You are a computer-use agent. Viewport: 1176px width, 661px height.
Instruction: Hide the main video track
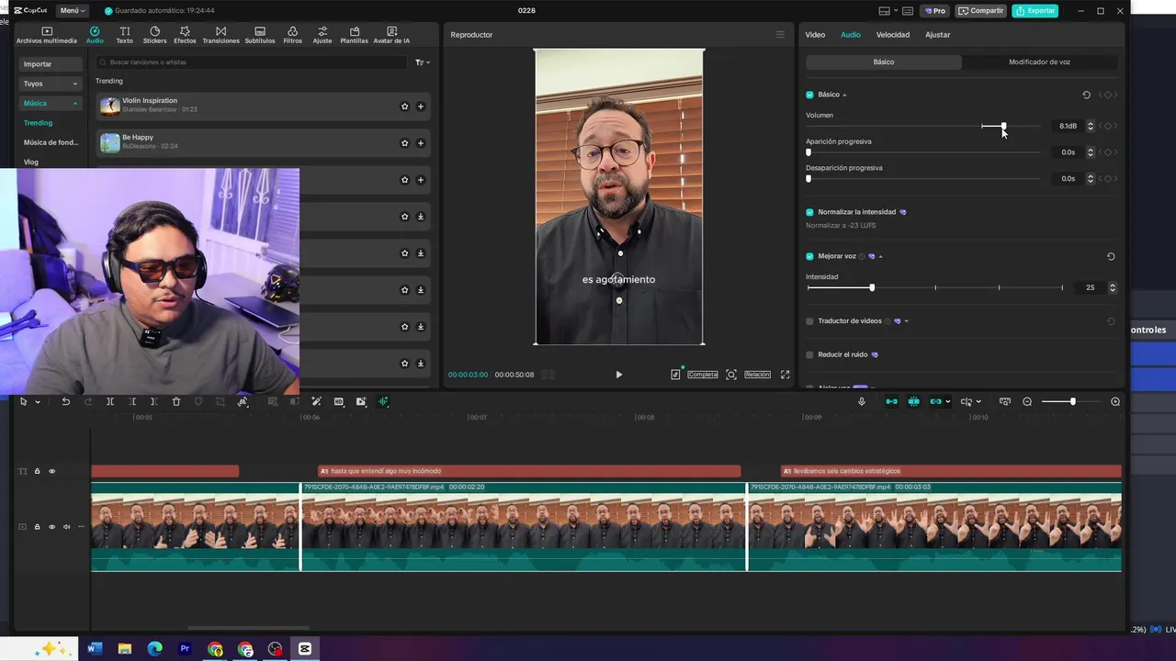(x=51, y=527)
